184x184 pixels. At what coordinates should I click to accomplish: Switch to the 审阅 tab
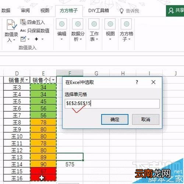(x=25, y=11)
